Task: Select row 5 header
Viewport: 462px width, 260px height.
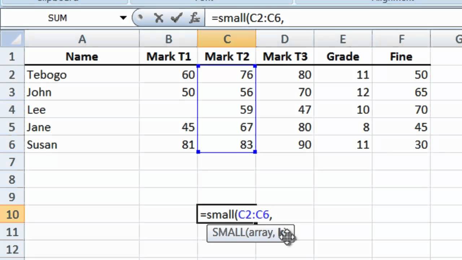Action: click(12, 127)
